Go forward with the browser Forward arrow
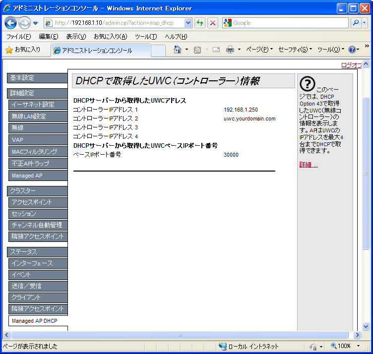 click(x=24, y=23)
